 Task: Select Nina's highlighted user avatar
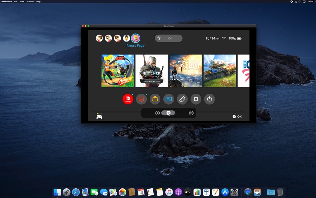[136, 38]
